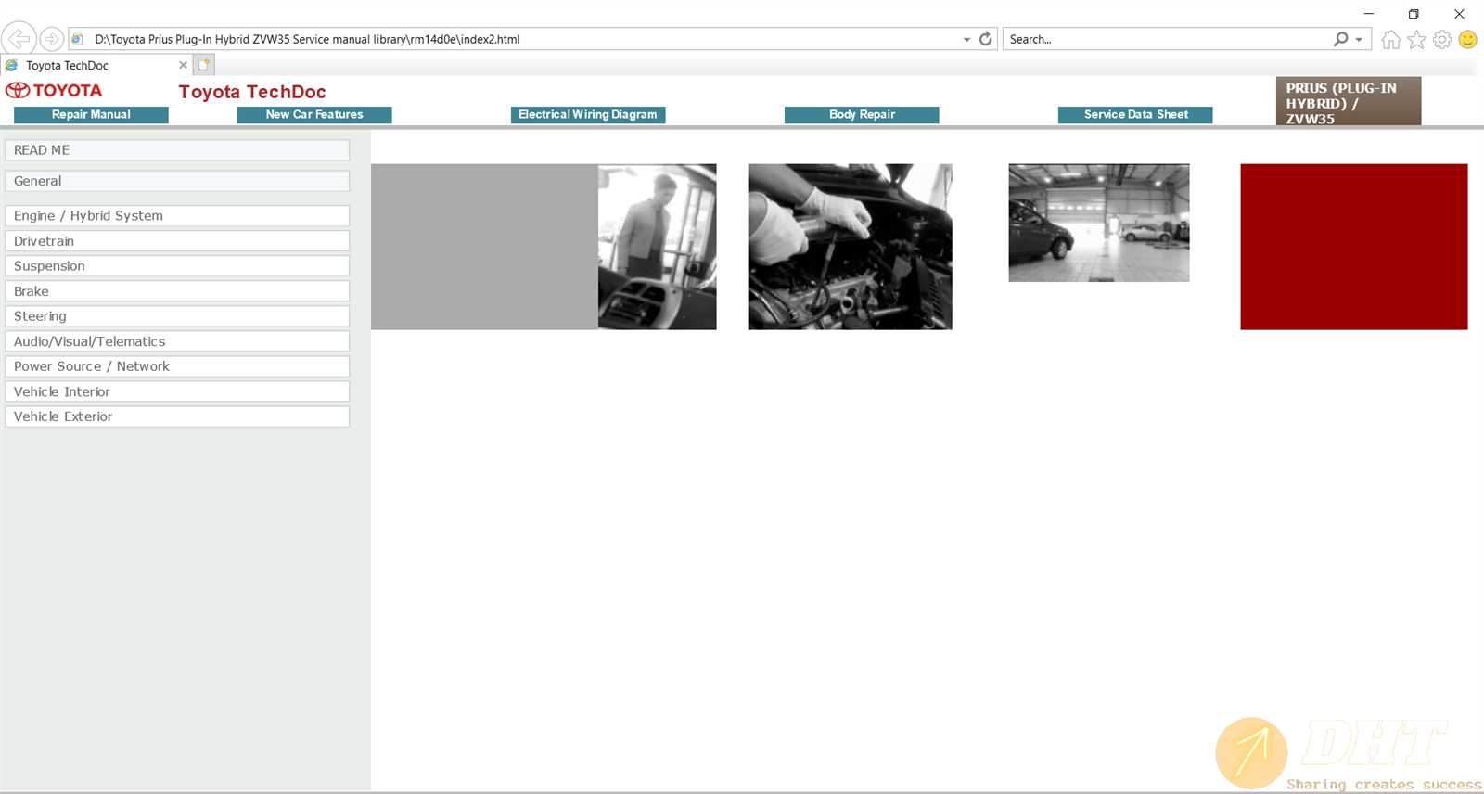Image resolution: width=1484 pixels, height=794 pixels.
Task: Open a new tab with the tab button
Action: pos(204,65)
